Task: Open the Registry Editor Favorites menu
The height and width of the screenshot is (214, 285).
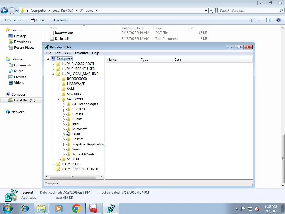Action: tap(82, 53)
